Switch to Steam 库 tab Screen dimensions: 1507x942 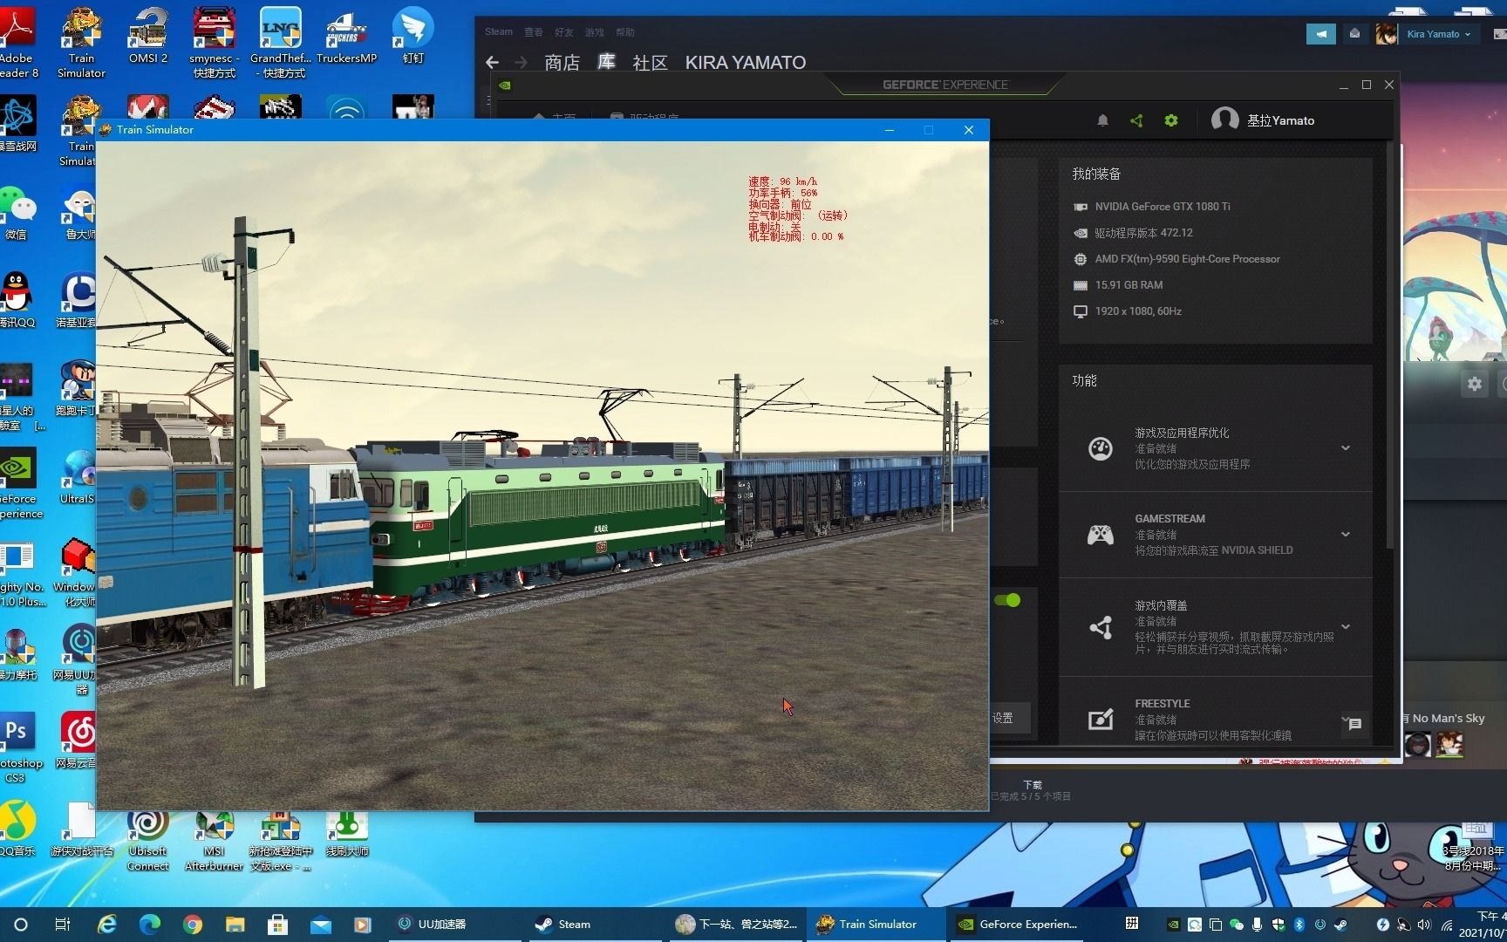tap(606, 63)
